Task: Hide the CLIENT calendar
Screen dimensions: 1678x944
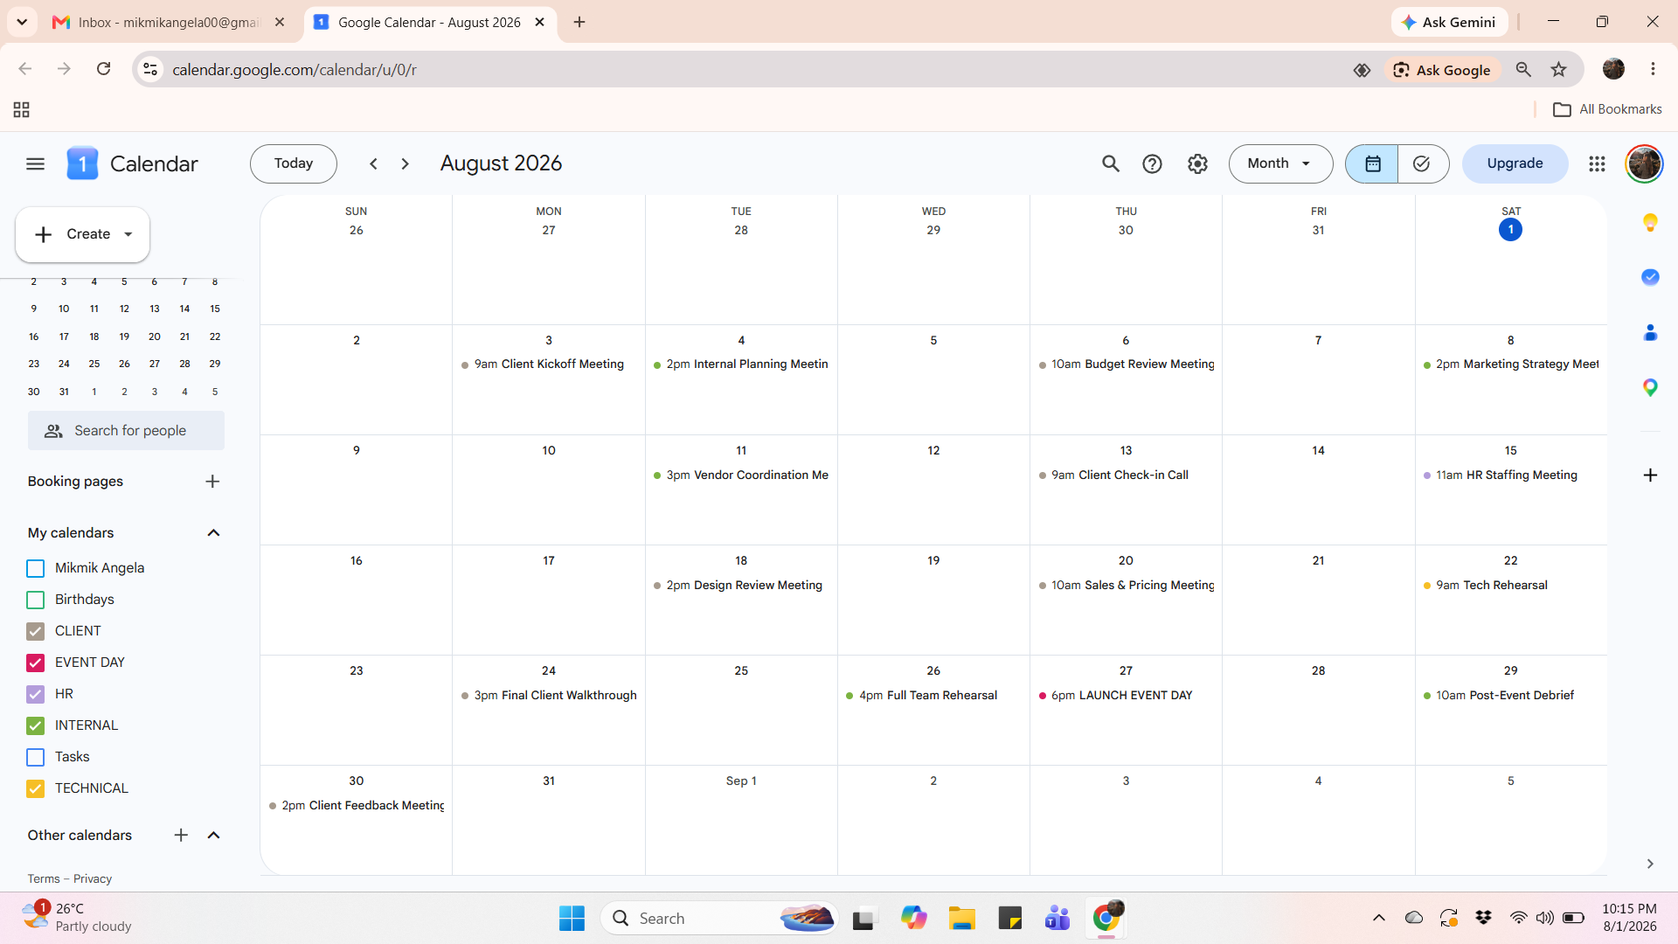Action: pyautogui.click(x=35, y=631)
